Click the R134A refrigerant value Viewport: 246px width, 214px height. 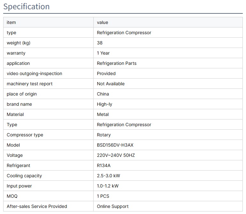[x=104, y=165]
